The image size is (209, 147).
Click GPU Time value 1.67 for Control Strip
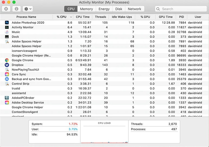point(172,84)
